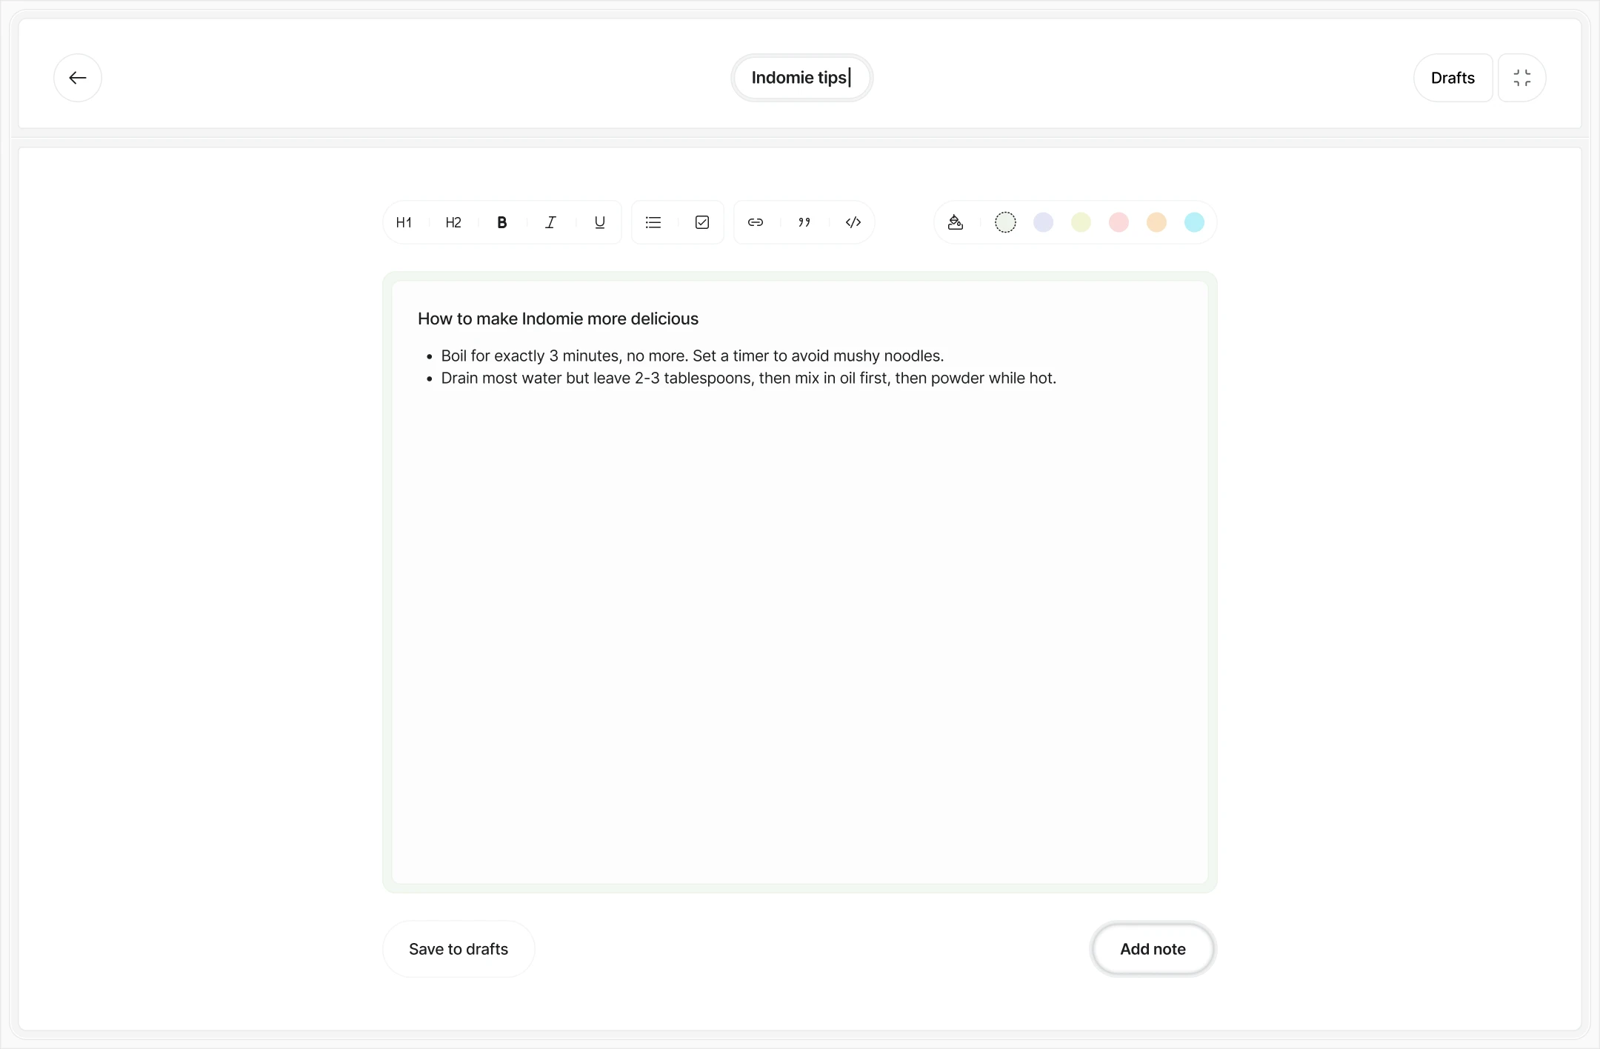Collapse the editor view

coord(1522,77)
